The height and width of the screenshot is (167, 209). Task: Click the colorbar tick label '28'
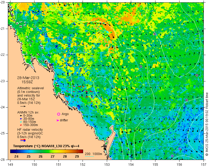(65, 156)
